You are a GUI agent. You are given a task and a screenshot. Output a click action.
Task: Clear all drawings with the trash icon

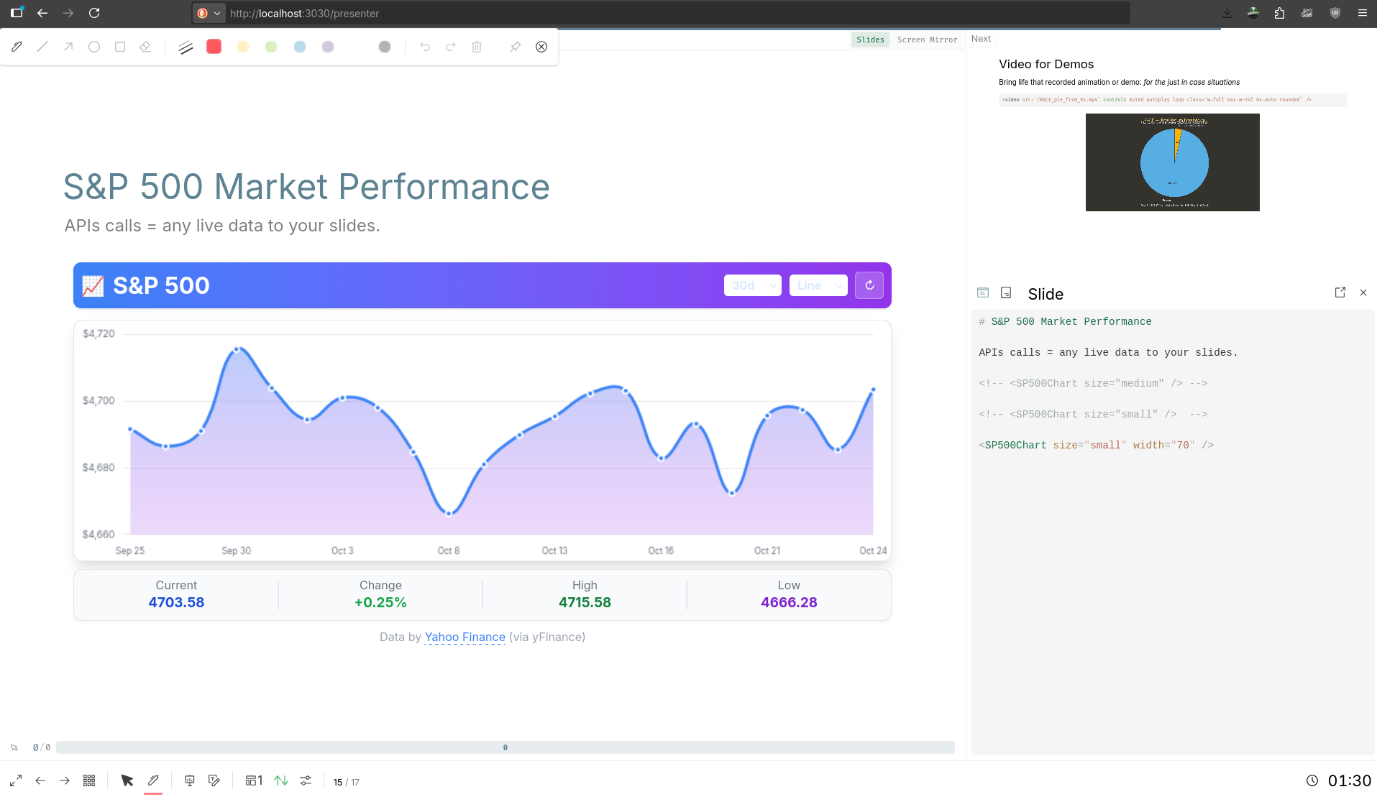click(477, 47)
